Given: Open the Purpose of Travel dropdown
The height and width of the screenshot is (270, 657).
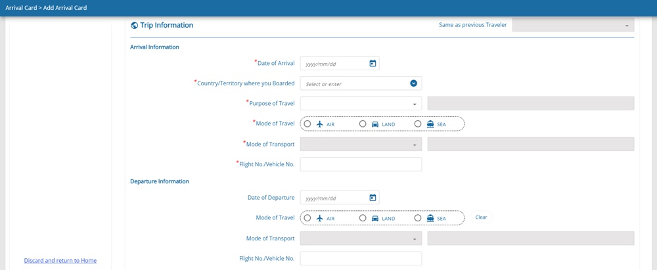Looking at the screenshot, I should tap(361, 104).
